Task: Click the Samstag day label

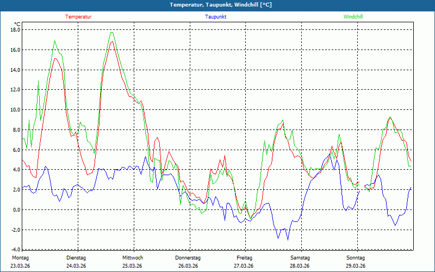Action: coord(300,258)
